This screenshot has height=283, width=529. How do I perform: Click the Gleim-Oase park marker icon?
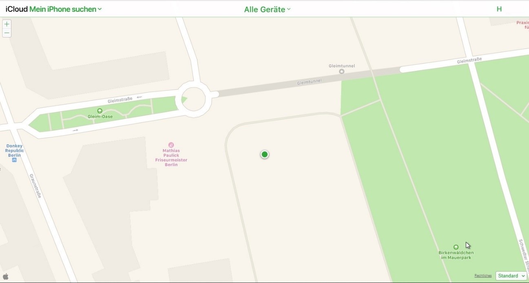tap(100, 111)
